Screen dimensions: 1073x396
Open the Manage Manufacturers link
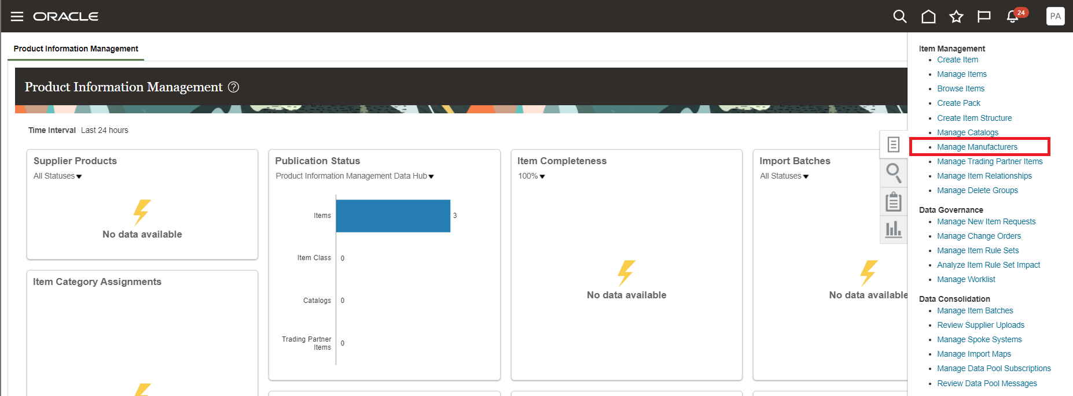978,147
